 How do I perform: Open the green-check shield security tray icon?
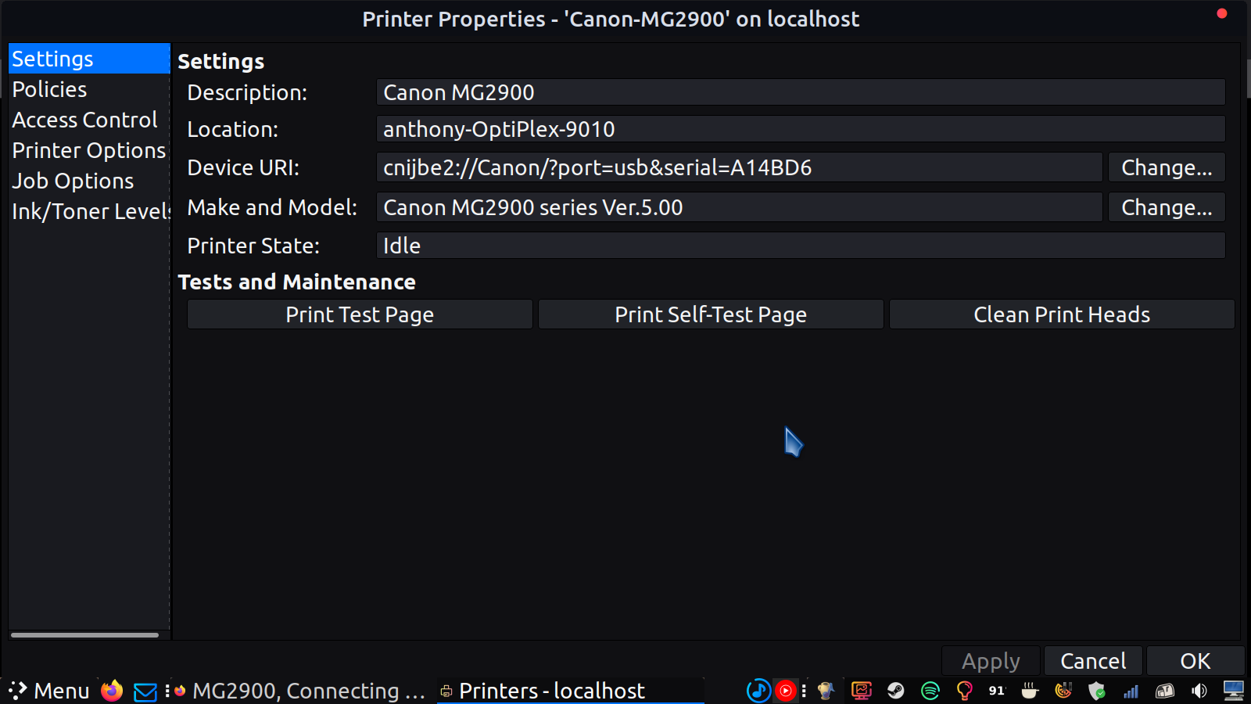tap(1097, 691)
